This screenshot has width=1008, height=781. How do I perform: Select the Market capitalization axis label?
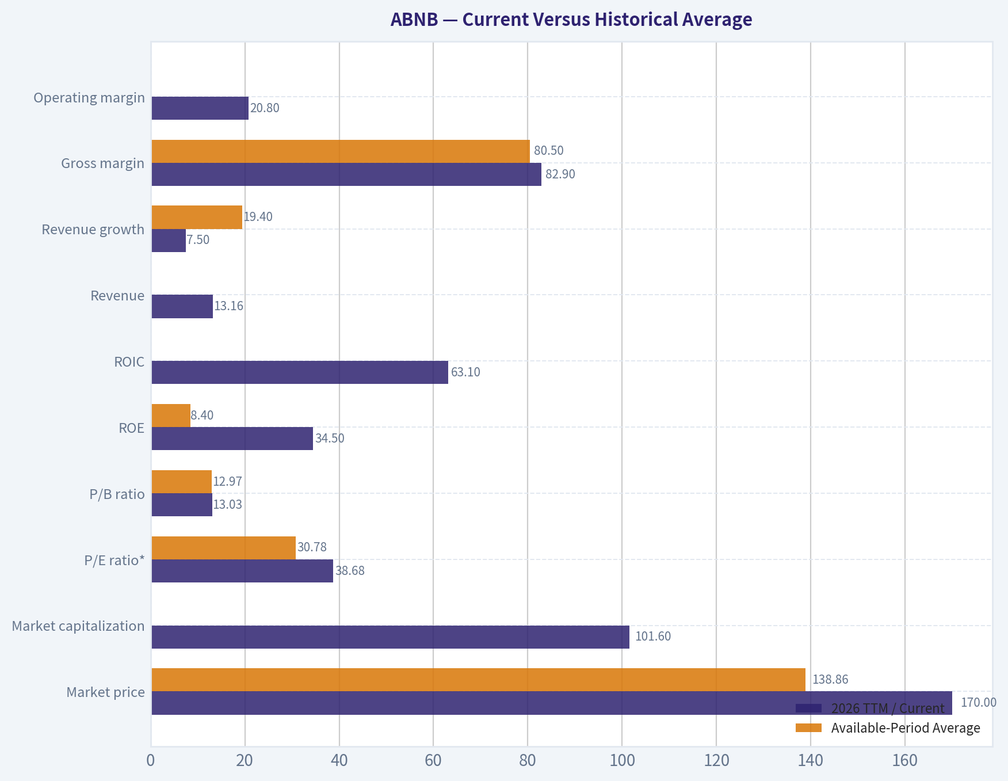(78, 626)
